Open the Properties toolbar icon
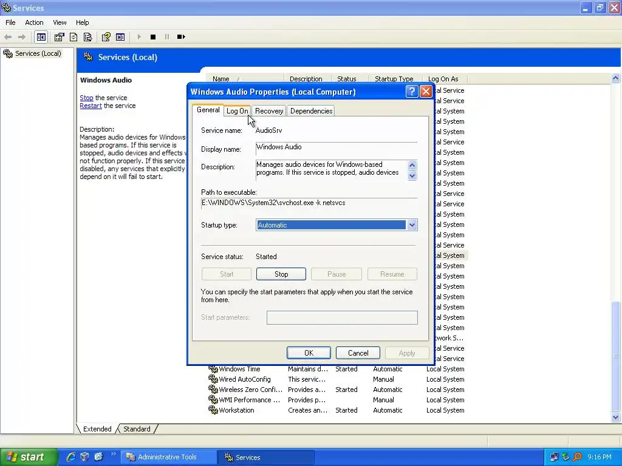 pyautogui.click(x=59, y=37)
